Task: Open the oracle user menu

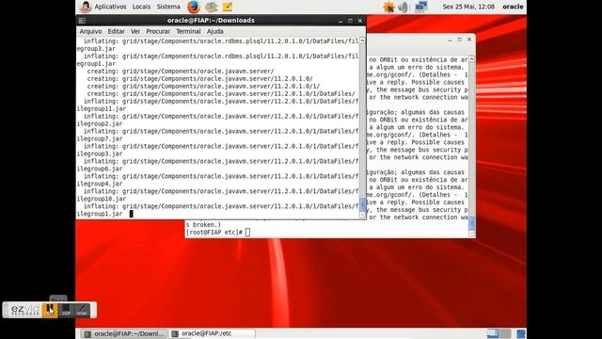Action: [513, 7]
